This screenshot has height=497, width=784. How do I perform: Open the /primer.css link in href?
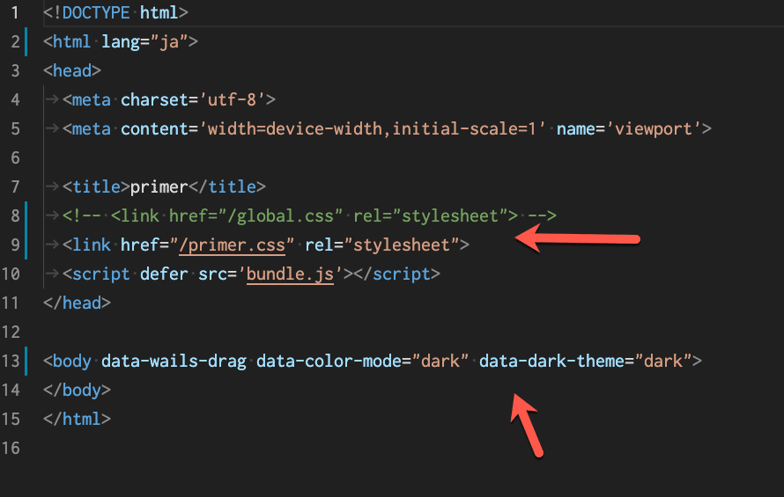point(232,245)
